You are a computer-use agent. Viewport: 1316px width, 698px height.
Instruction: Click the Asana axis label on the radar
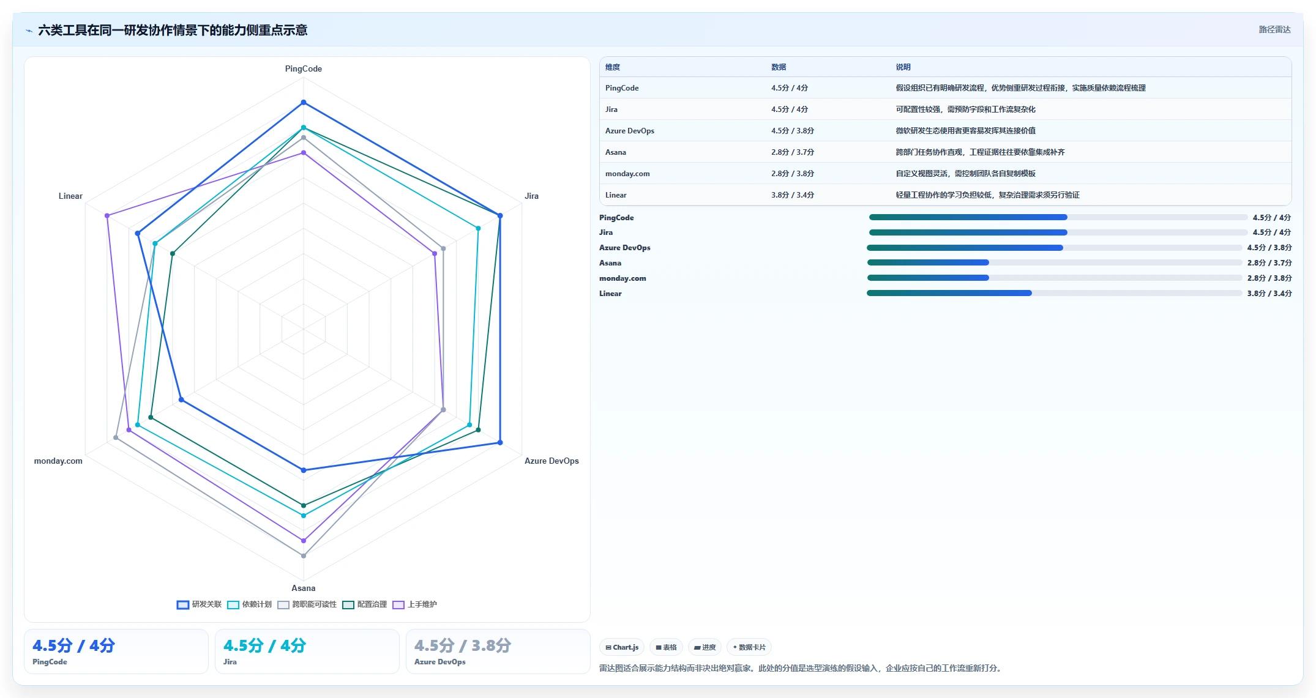pos(304,588)
